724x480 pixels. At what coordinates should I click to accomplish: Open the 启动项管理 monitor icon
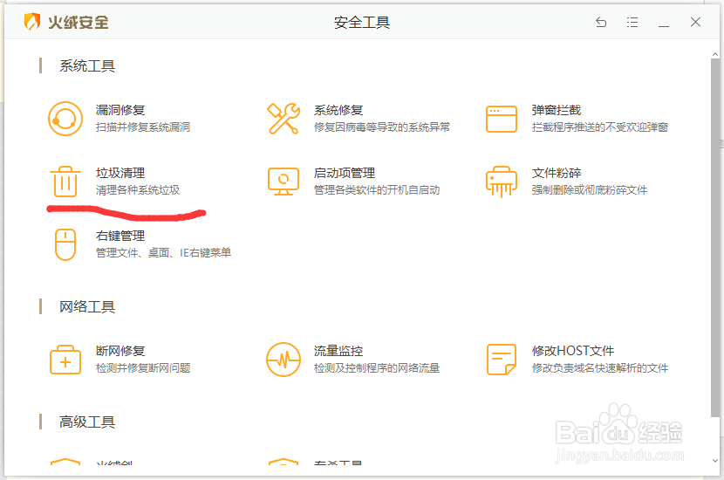click(283, 182)
